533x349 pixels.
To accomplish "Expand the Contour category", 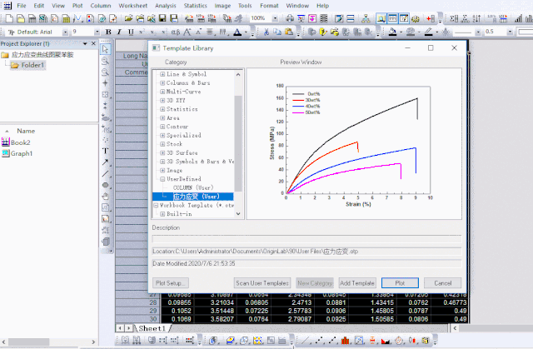I will coord(162,127).
